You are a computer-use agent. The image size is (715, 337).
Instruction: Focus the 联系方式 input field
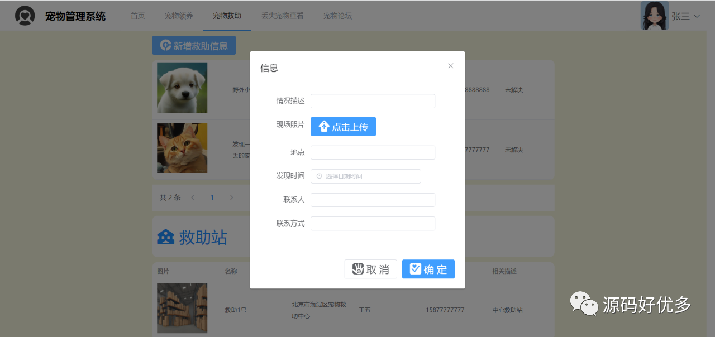point(373,223)
